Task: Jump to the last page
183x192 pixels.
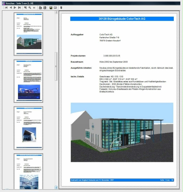Action: 20,8
